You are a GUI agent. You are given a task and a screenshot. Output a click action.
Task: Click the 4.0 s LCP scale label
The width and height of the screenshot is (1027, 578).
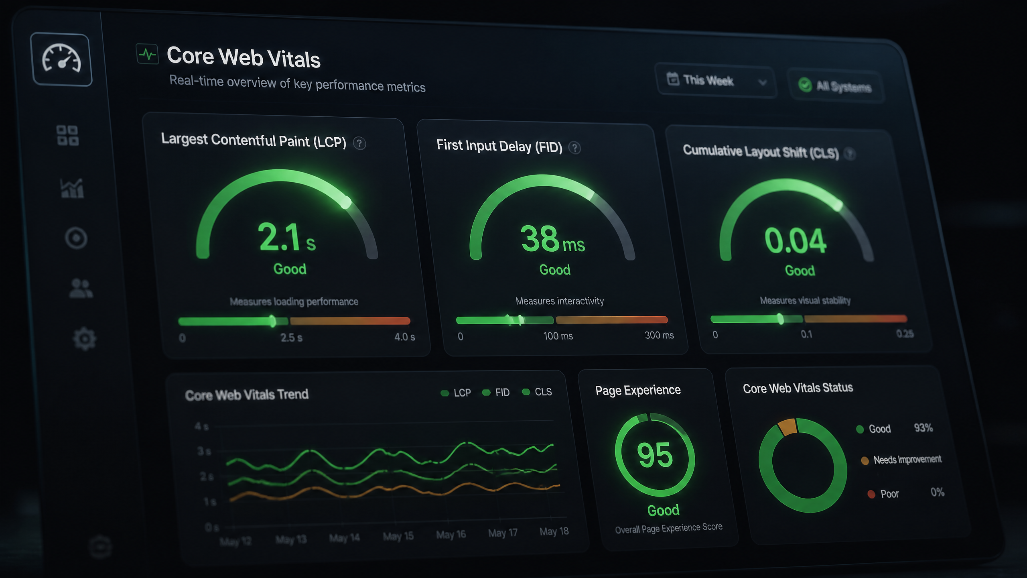(x=404, y=337)
